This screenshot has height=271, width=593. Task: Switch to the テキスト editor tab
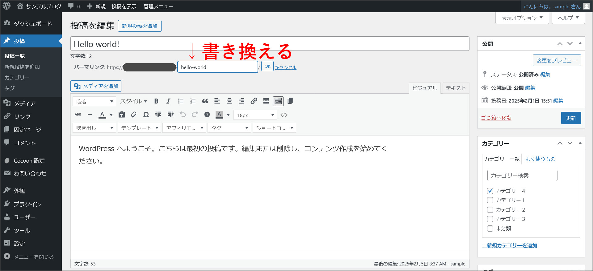456,88
